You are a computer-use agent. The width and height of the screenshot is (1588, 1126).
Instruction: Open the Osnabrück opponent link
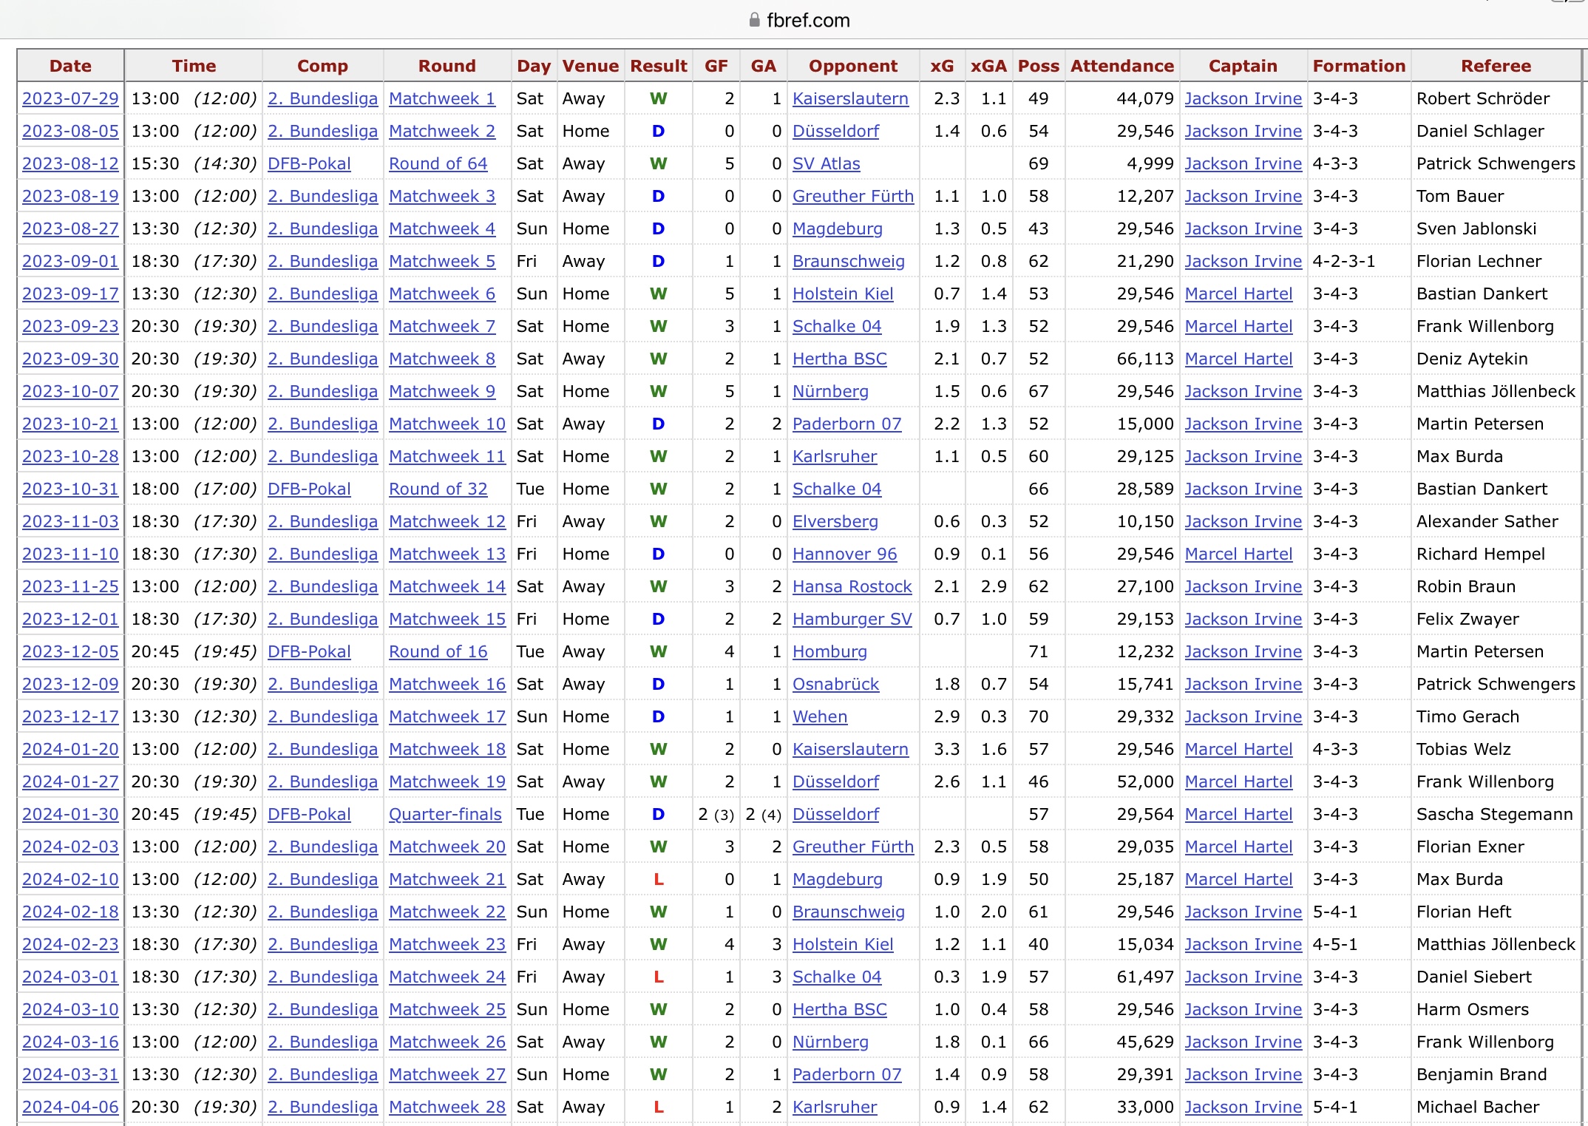point(835,684)
